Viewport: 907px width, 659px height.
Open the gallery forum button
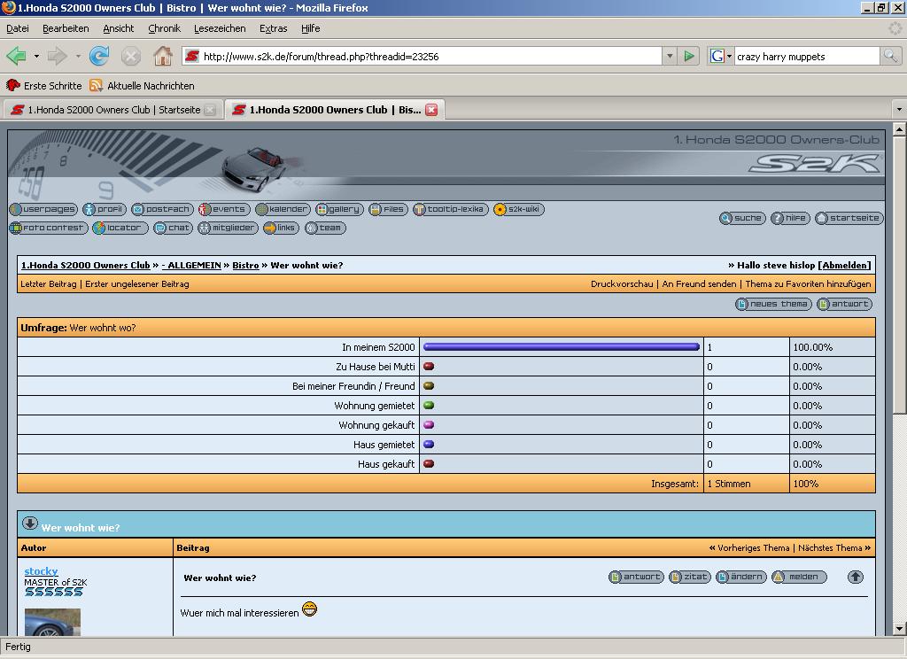[339, 210]
